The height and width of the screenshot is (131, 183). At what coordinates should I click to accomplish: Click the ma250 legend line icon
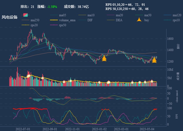click(26, 20)
